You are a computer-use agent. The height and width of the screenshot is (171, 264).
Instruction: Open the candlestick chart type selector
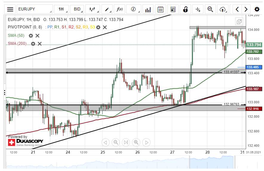94,9
